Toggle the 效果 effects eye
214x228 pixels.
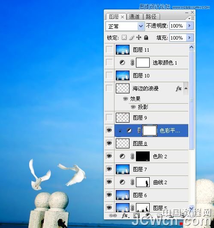125,99
